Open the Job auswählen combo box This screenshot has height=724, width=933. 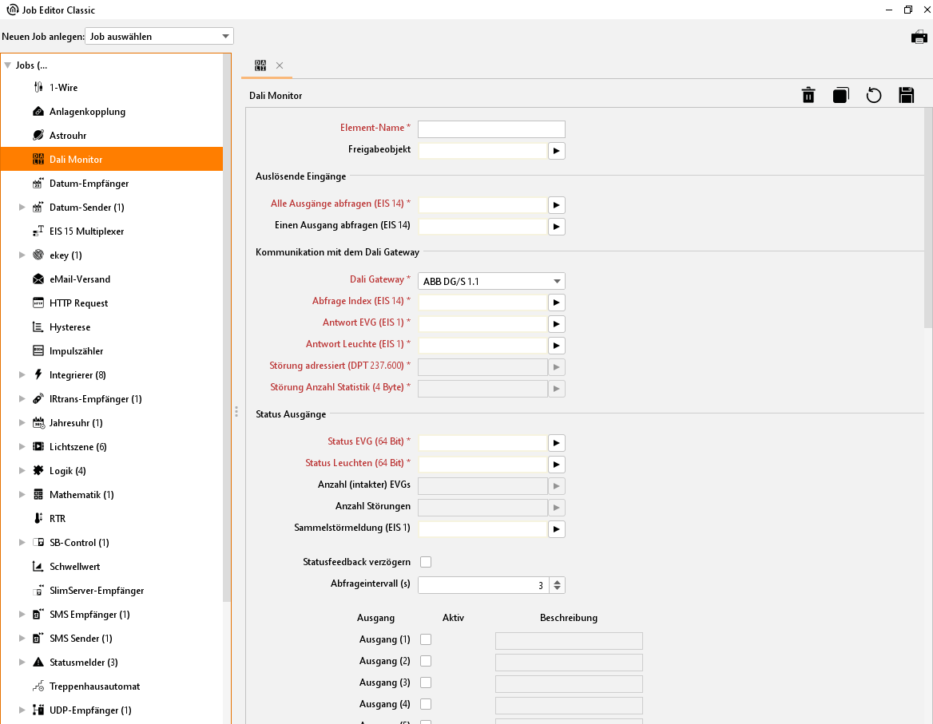click(x=159, y=36)
